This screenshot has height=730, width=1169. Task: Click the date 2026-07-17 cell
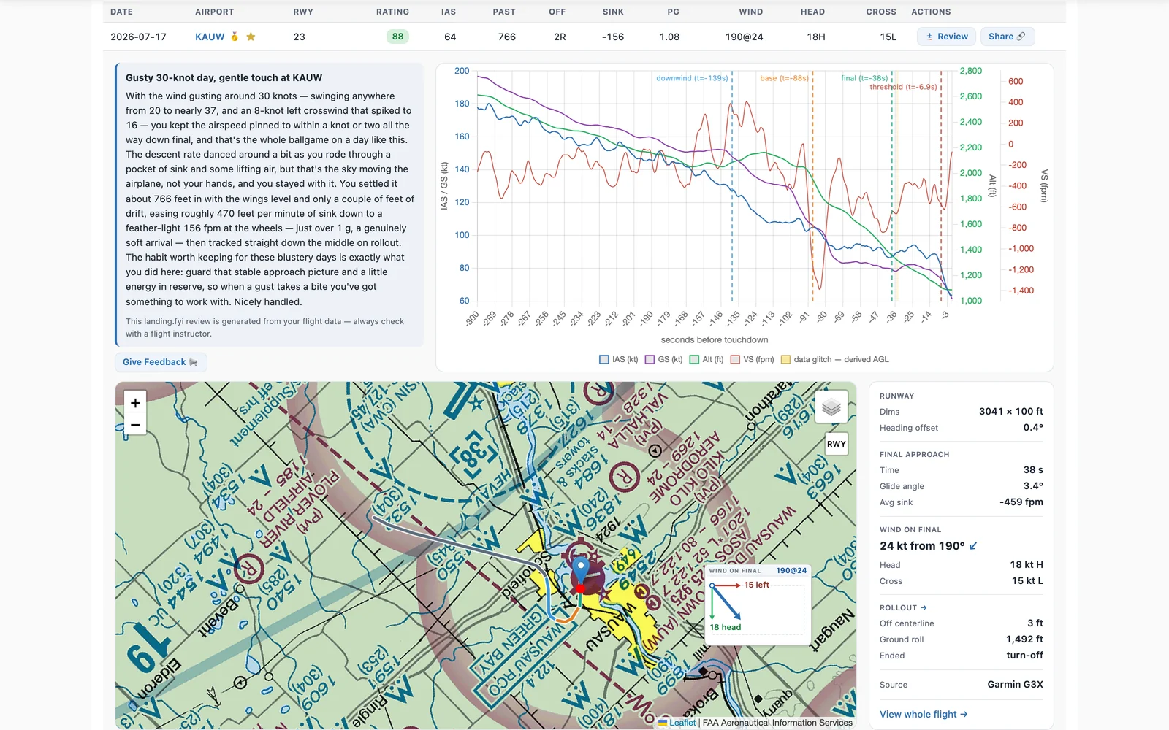point(138,36)
